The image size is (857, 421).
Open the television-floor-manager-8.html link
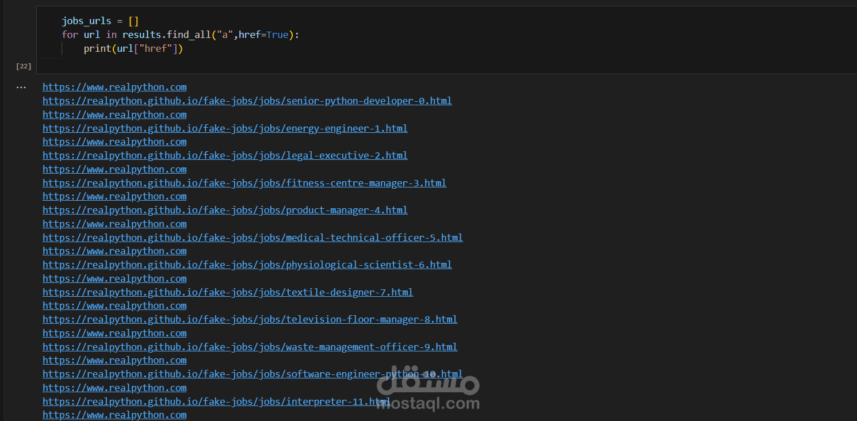point(250,320)
